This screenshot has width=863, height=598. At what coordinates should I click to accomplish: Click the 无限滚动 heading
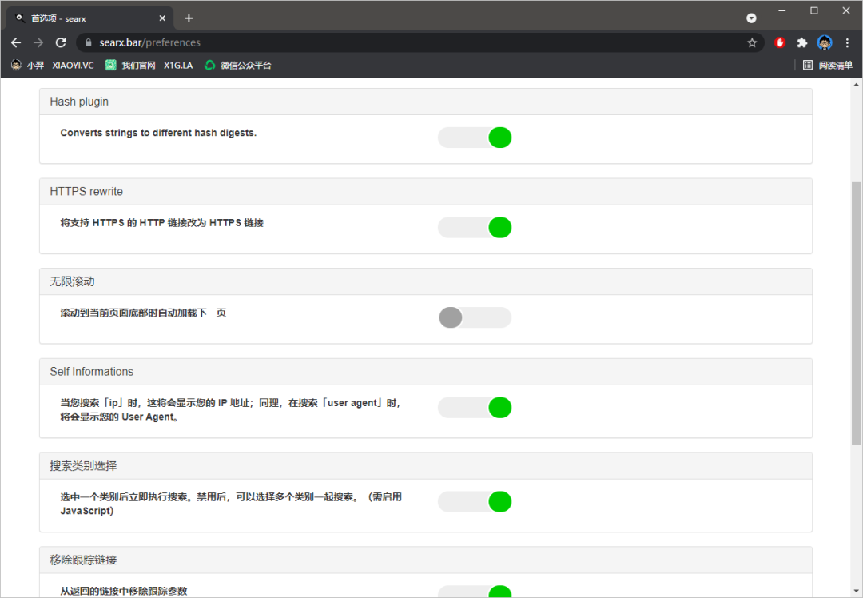point(72,281)
